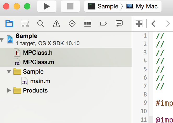This screenshot has height=123, width=173.
Task: Open the Symbol navigator
Action: [25, 24]
